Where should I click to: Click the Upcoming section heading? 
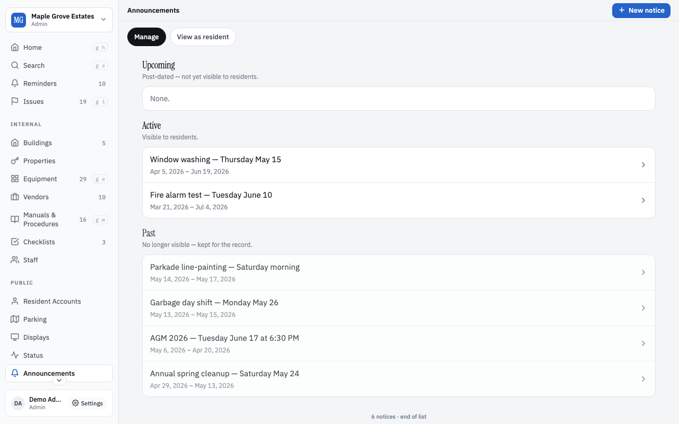click(x=159, y=65)
